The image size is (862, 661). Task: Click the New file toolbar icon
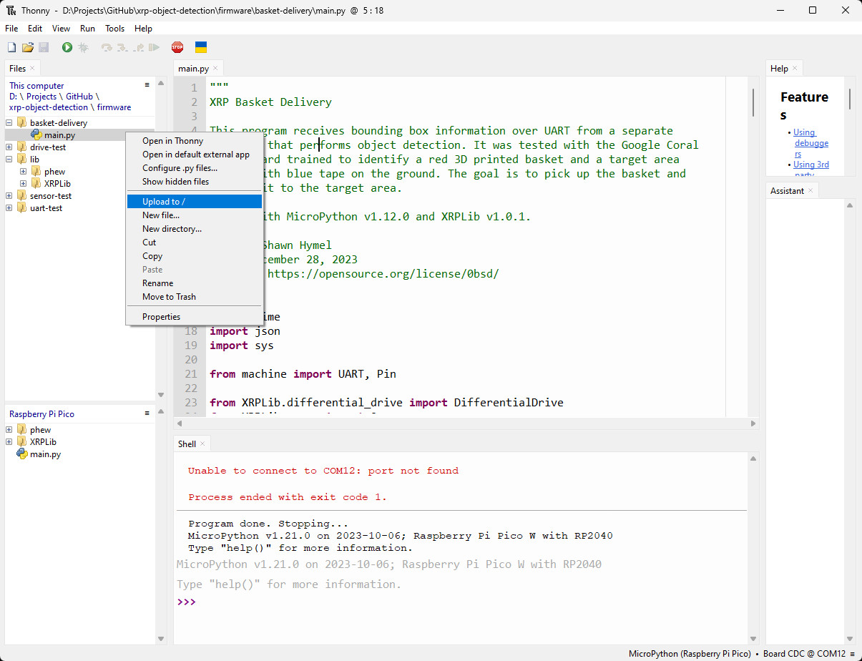click(11, 47)
